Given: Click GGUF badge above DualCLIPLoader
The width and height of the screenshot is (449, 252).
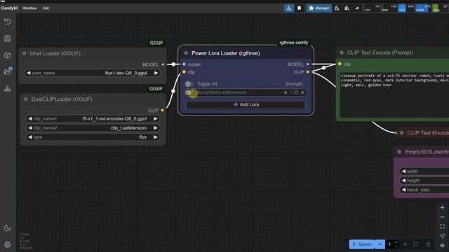Looking at the screenshot, I should pos(156,89).
